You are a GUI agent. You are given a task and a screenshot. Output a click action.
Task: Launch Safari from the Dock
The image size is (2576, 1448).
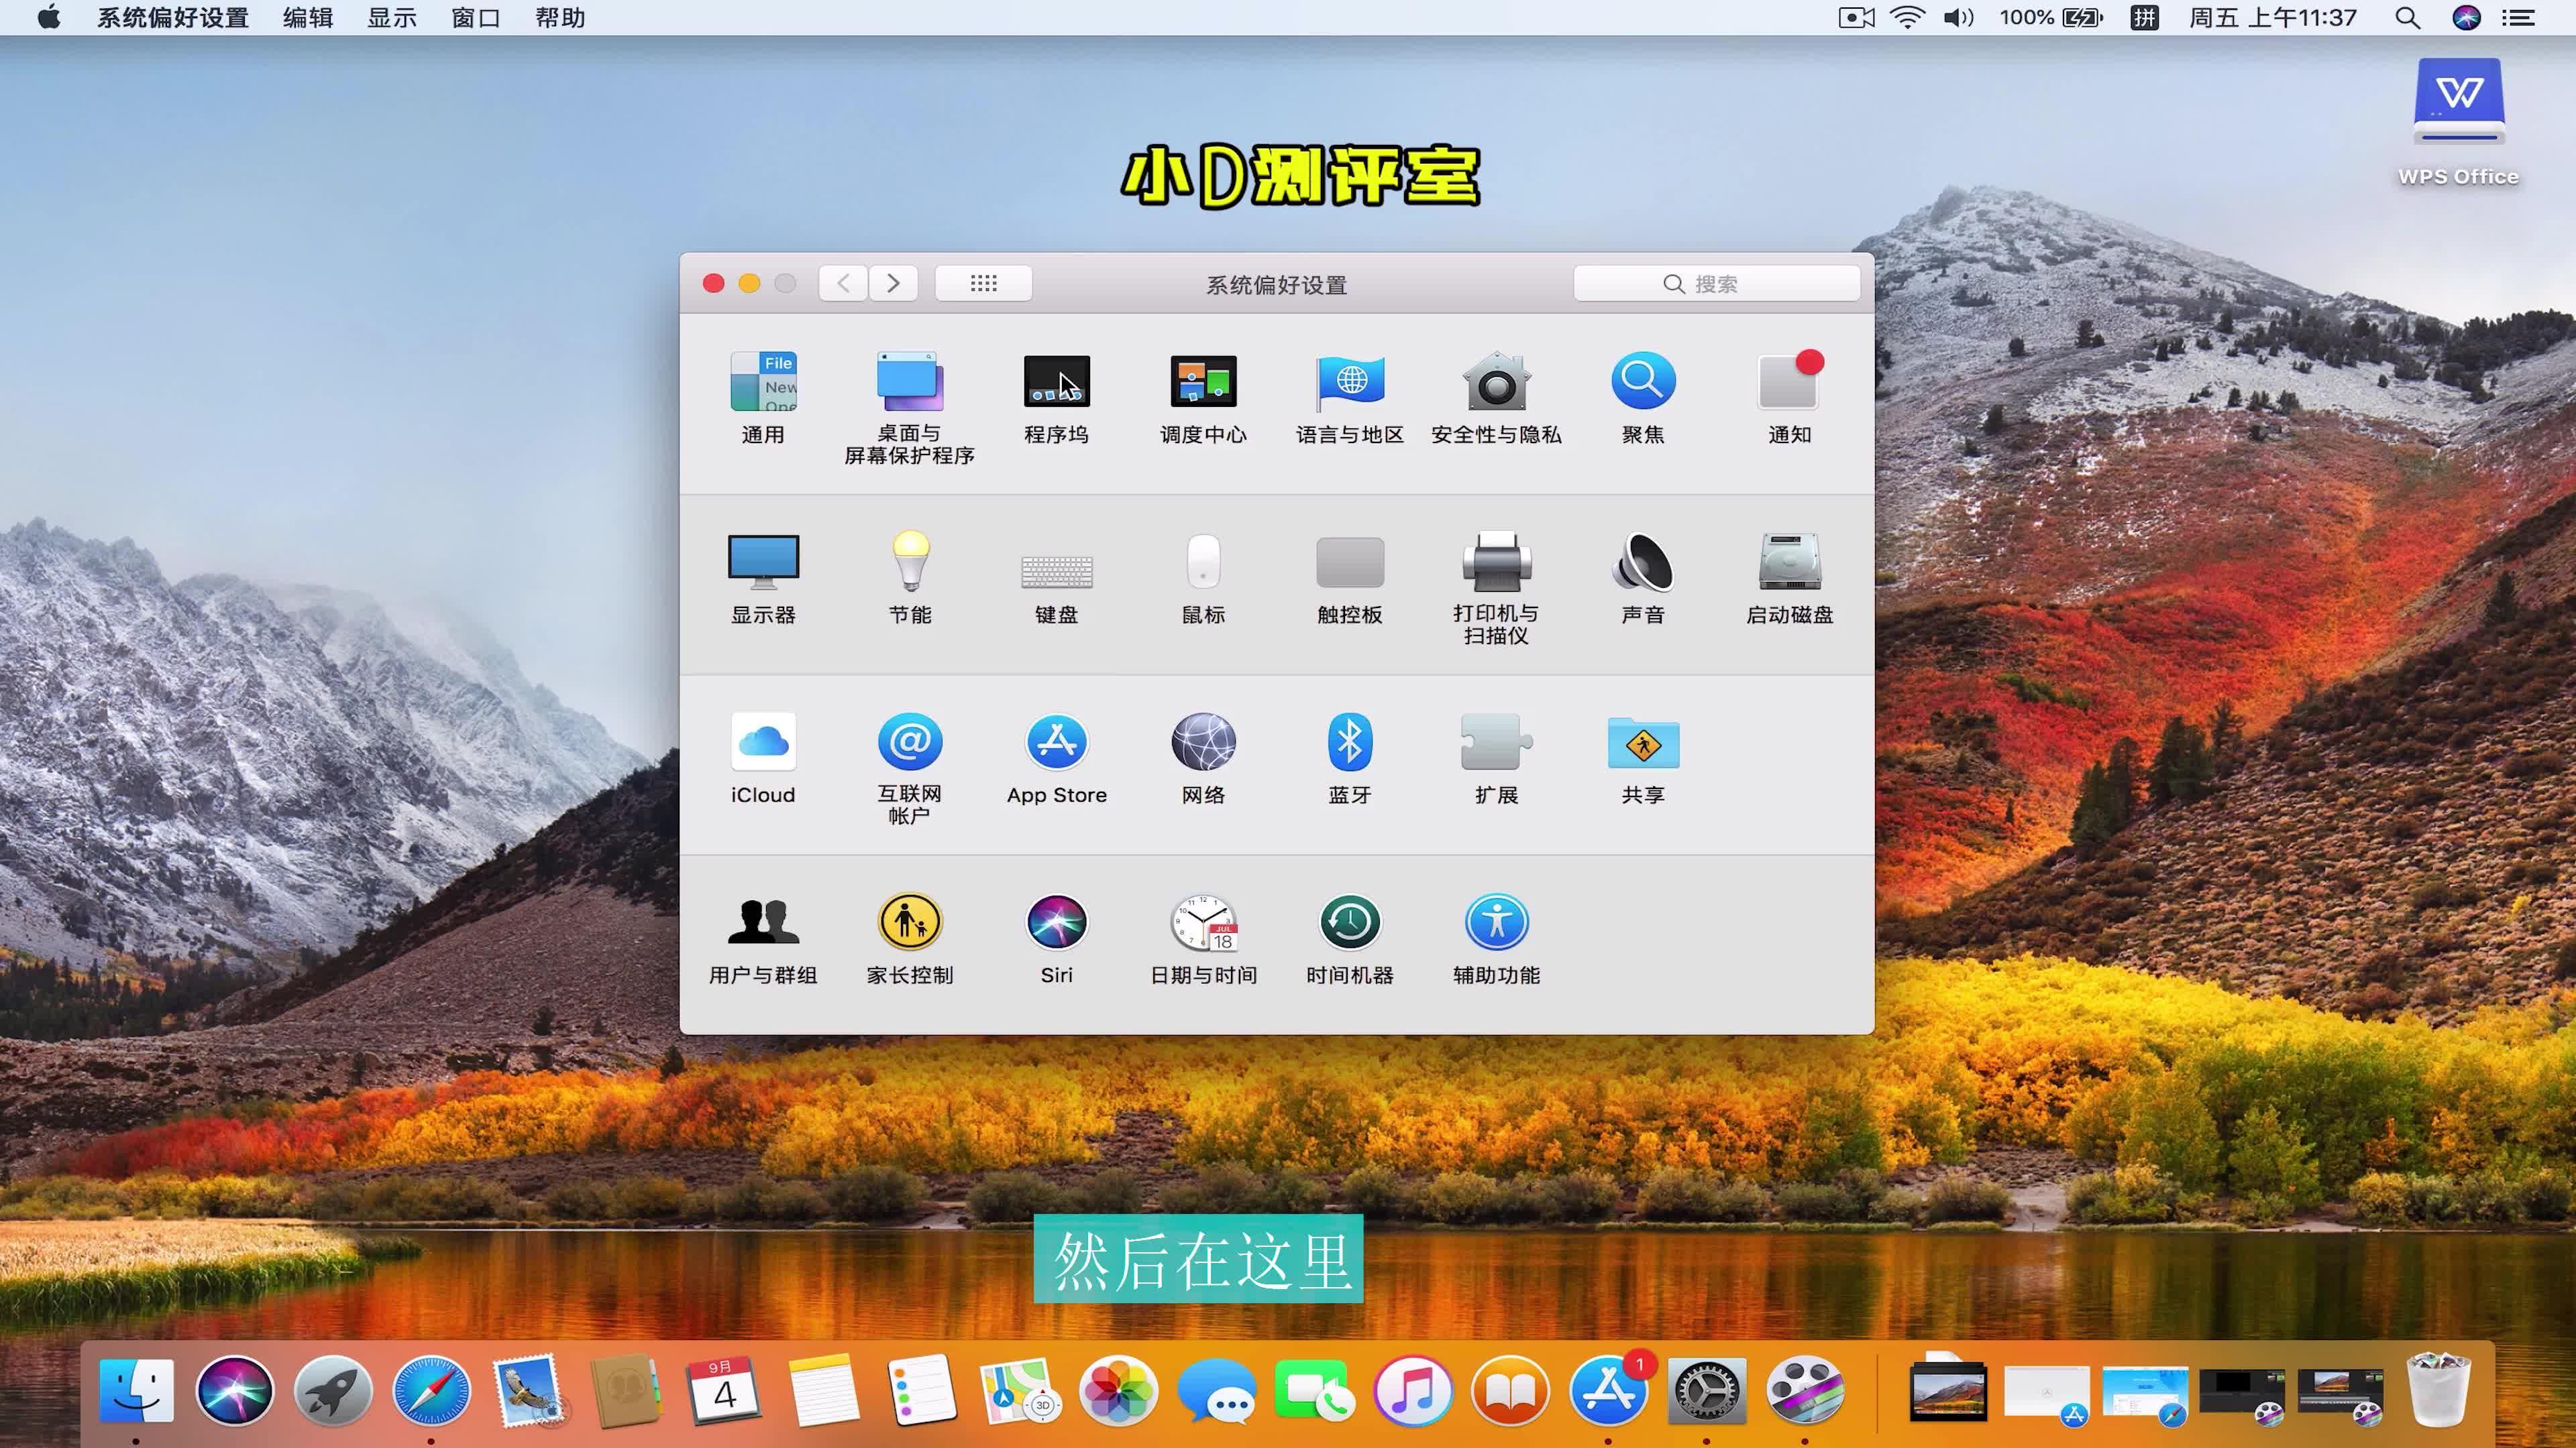point(431,1390)
